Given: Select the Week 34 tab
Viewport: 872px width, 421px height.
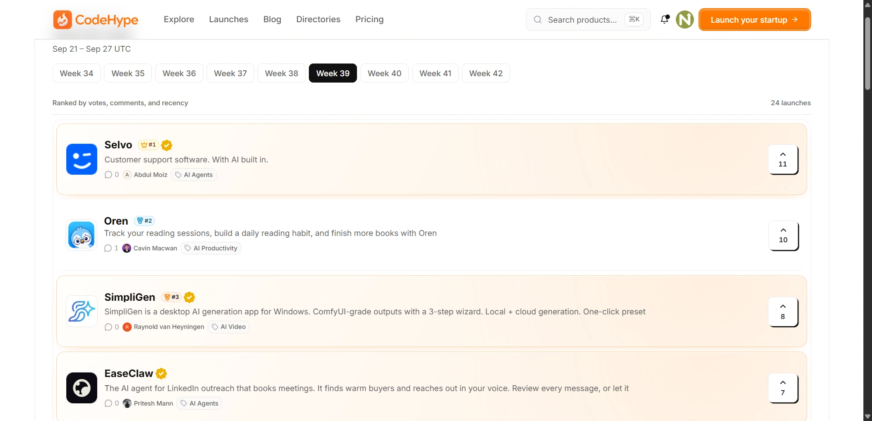Looking at the screenshot, I should pos(76,73).
